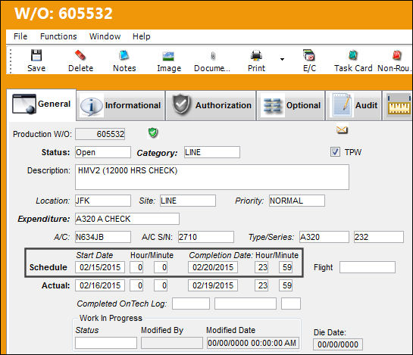The width and height of the screenshot is (413, 355).
Task: Click the Print printer icon
Action: click(x=256, y=55)
